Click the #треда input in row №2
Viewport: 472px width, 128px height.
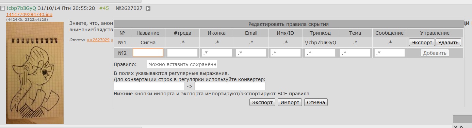point(182,53)
